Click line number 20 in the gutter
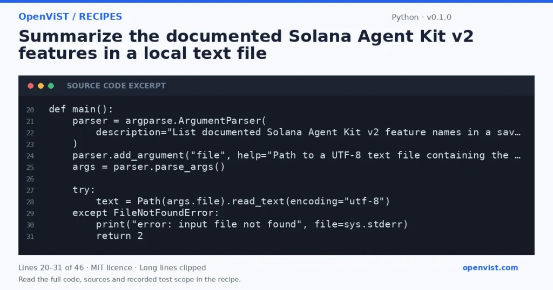The image size is (553, 290). pos(30,110)
